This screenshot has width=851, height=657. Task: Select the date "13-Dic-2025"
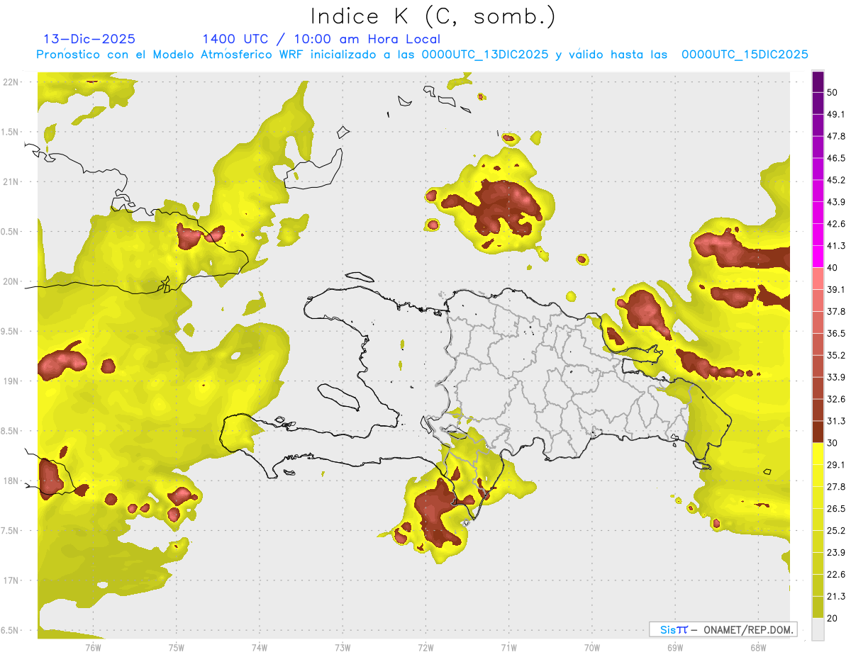coord(89,39)
